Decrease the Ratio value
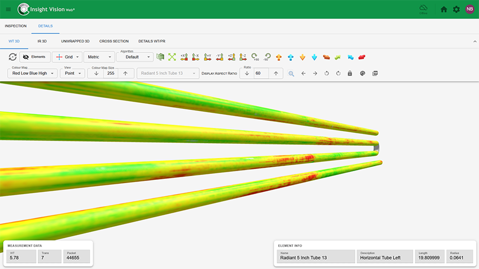 246,73
